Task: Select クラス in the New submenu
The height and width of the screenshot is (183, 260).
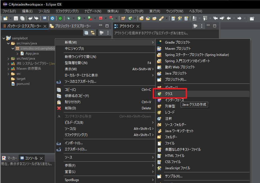Action: 203,94
